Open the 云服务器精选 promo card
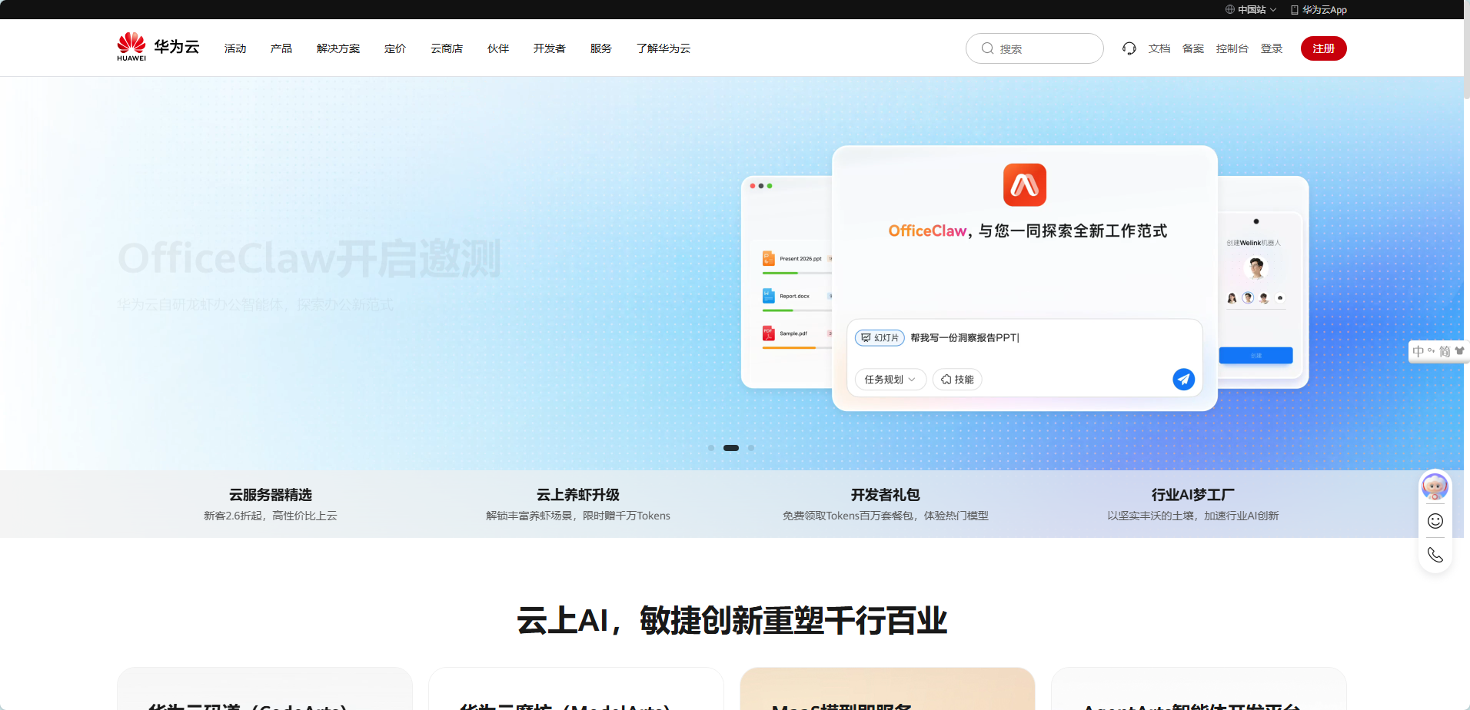Viewport: 1470px width, 710px height. tap(271, 504)
